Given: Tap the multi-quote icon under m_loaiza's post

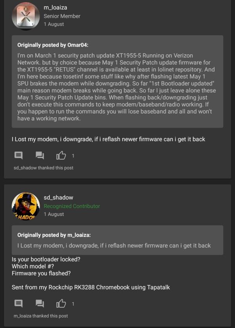Looking at the screenshot, I should click(x=40, y=156).
